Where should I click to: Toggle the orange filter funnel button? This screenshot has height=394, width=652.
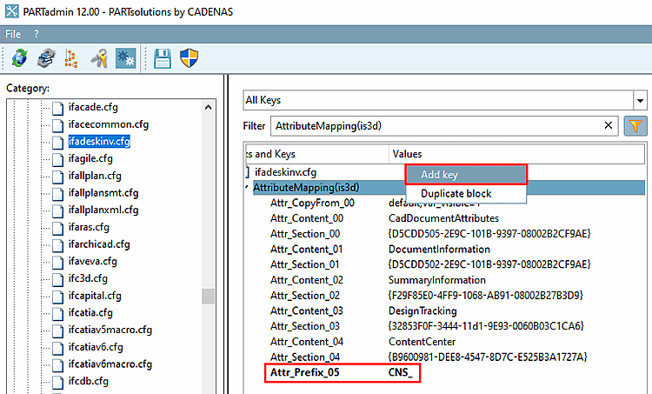tap(636, 126)
